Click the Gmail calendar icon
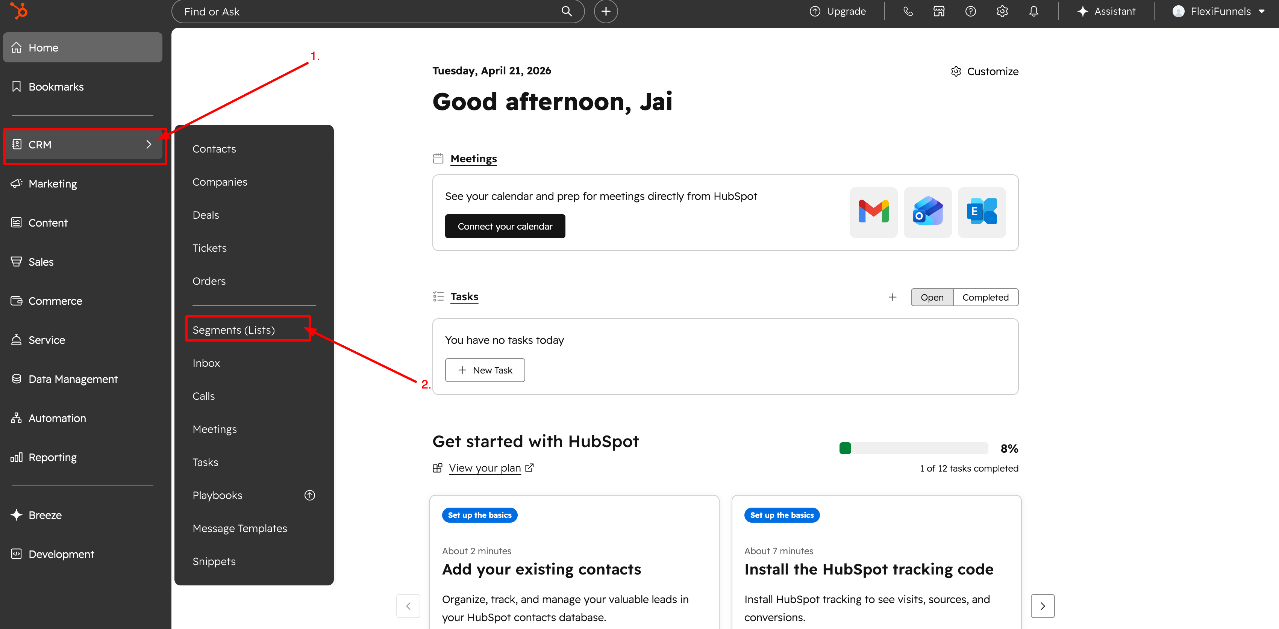1279x629 pixels. (873, 212)
